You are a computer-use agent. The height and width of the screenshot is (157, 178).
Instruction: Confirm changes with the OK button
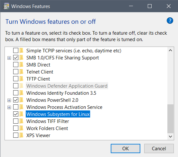click(126, 149)
